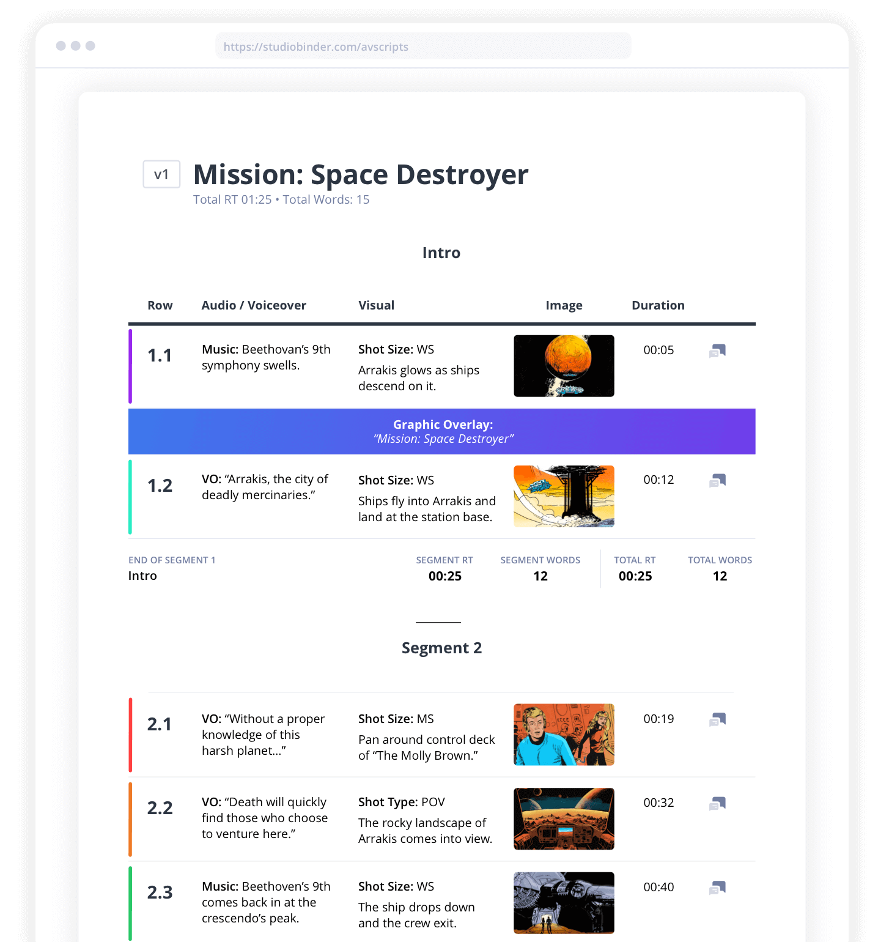Select the Arrakis planet thumbnail

click(x=563, y=366)
